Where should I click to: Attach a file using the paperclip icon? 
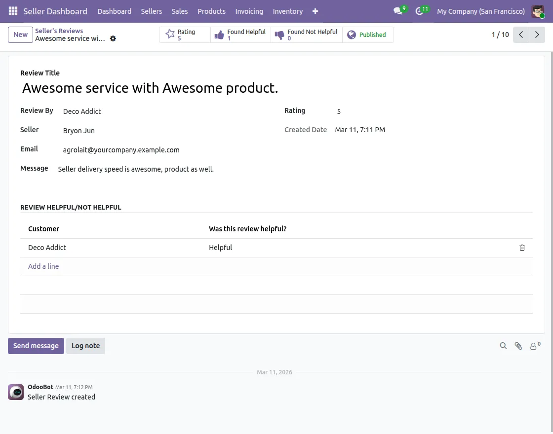(x=518, y=346)
